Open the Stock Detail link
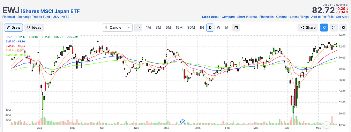Viewport: 351px width, 132px height. [x=210, y=17]
